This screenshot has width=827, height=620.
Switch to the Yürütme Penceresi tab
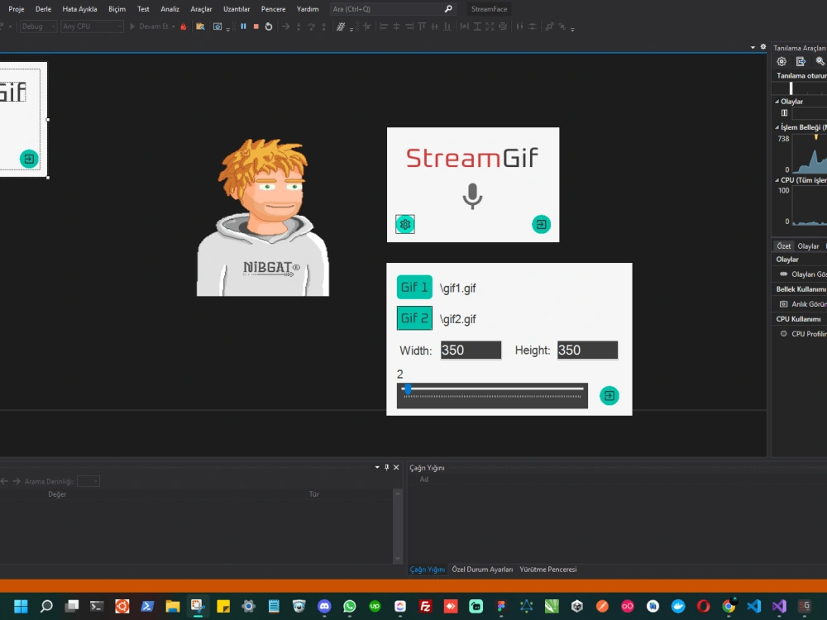[548, 570]
